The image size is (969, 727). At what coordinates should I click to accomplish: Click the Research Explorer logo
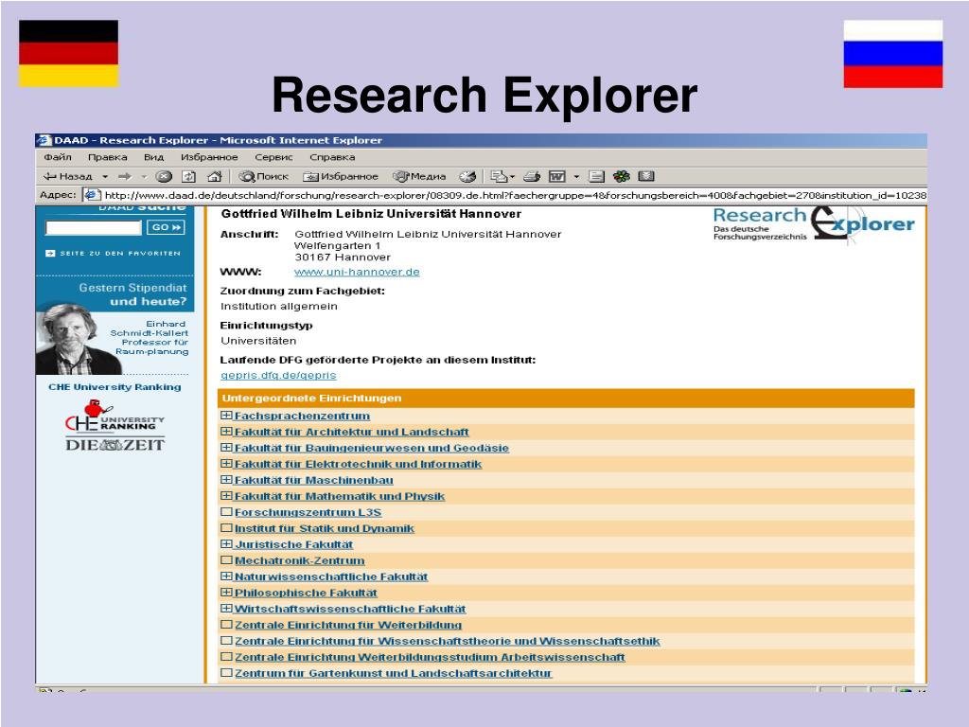pos(813,224)
